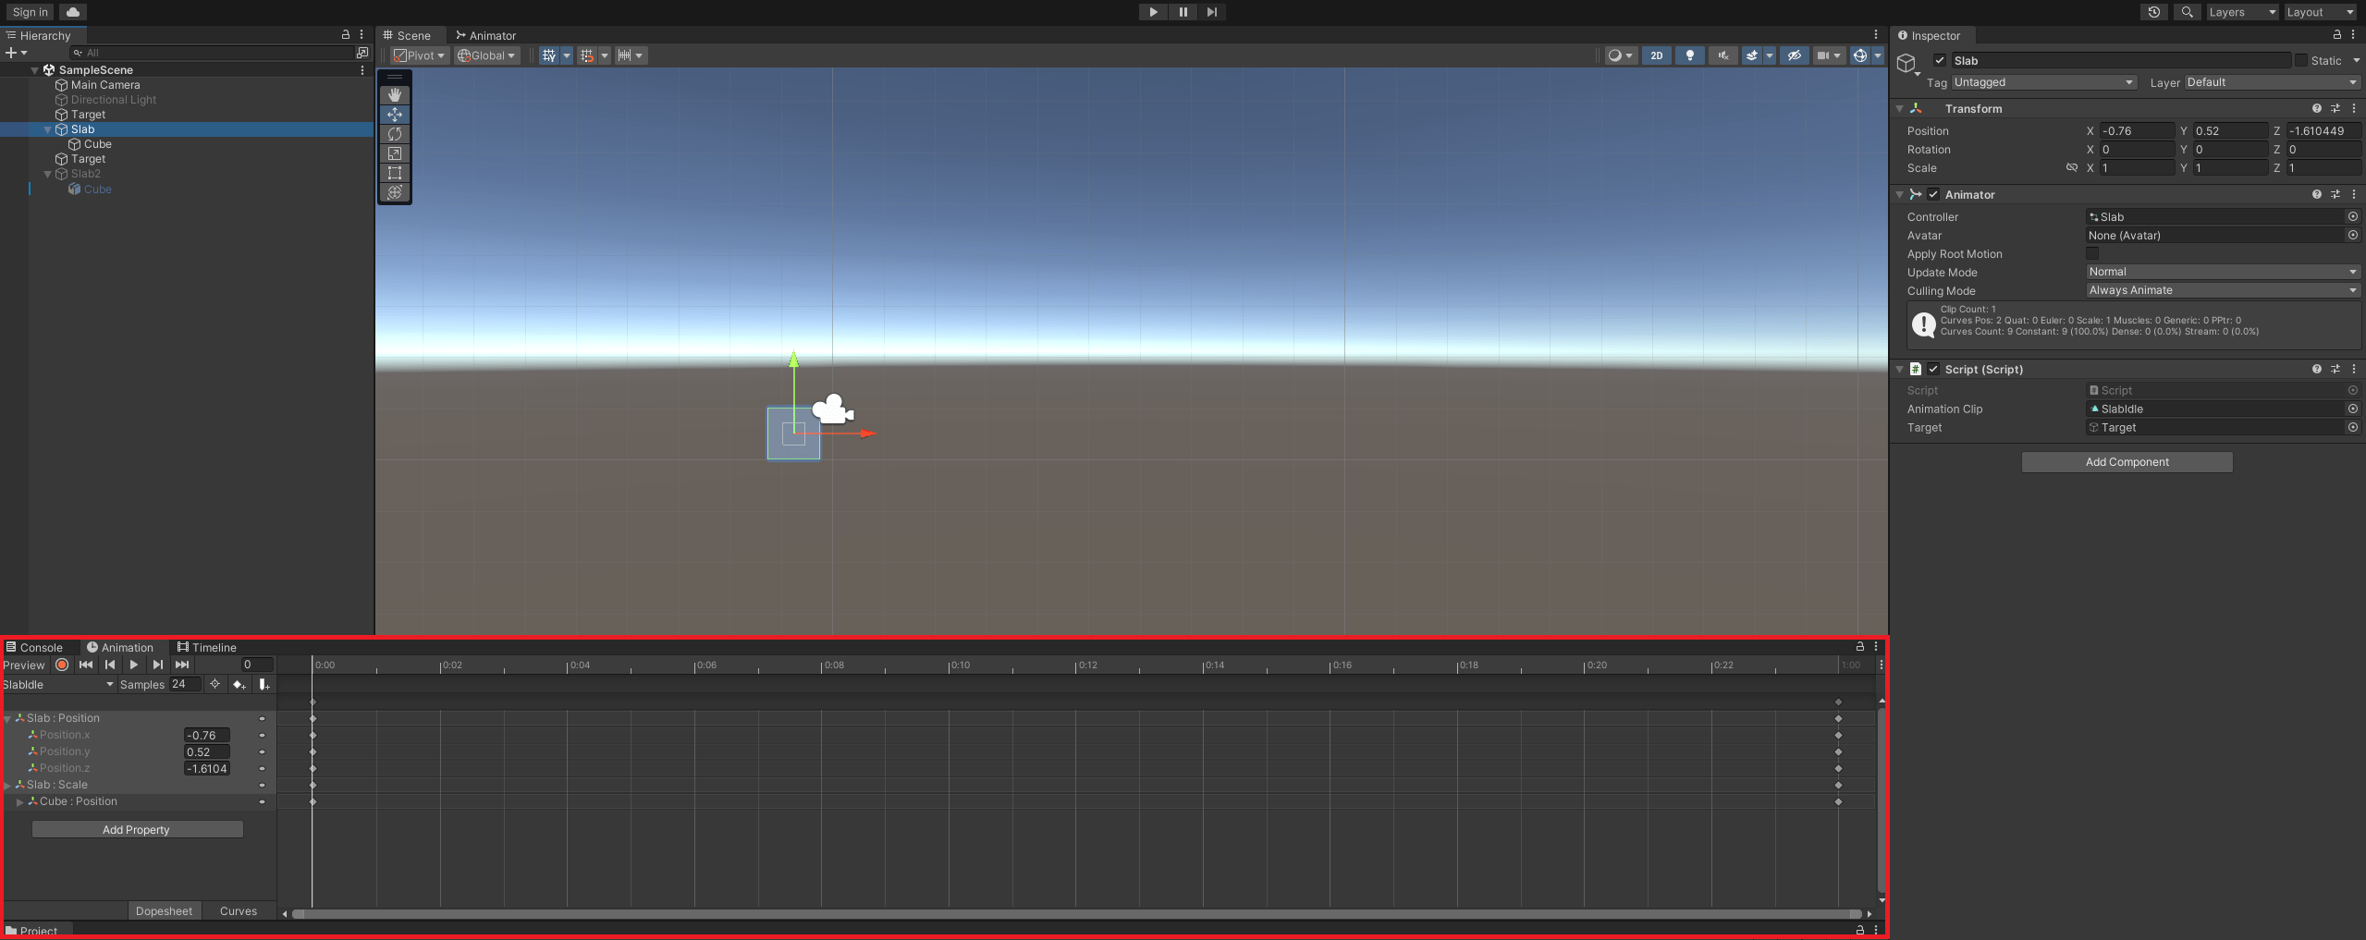Open the Global orientation dropdown
The width and height of the screenshot is (2366, 940).
pos(486,55)
